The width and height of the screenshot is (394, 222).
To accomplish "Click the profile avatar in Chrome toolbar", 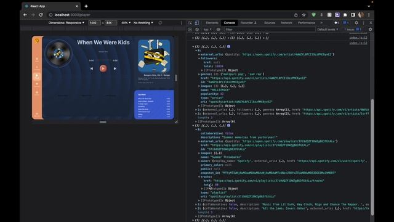I will (x=361, y=15).
